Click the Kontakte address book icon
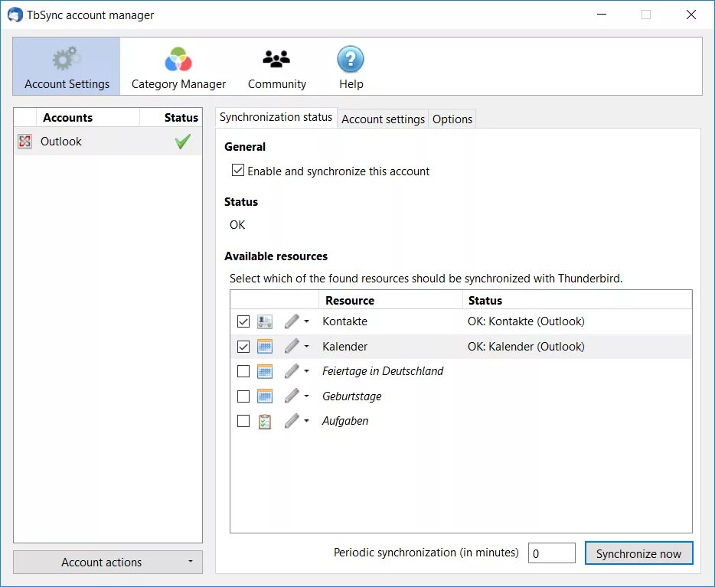Image resolution: width=715 pixels, height=587 pixels. (264, 321)
